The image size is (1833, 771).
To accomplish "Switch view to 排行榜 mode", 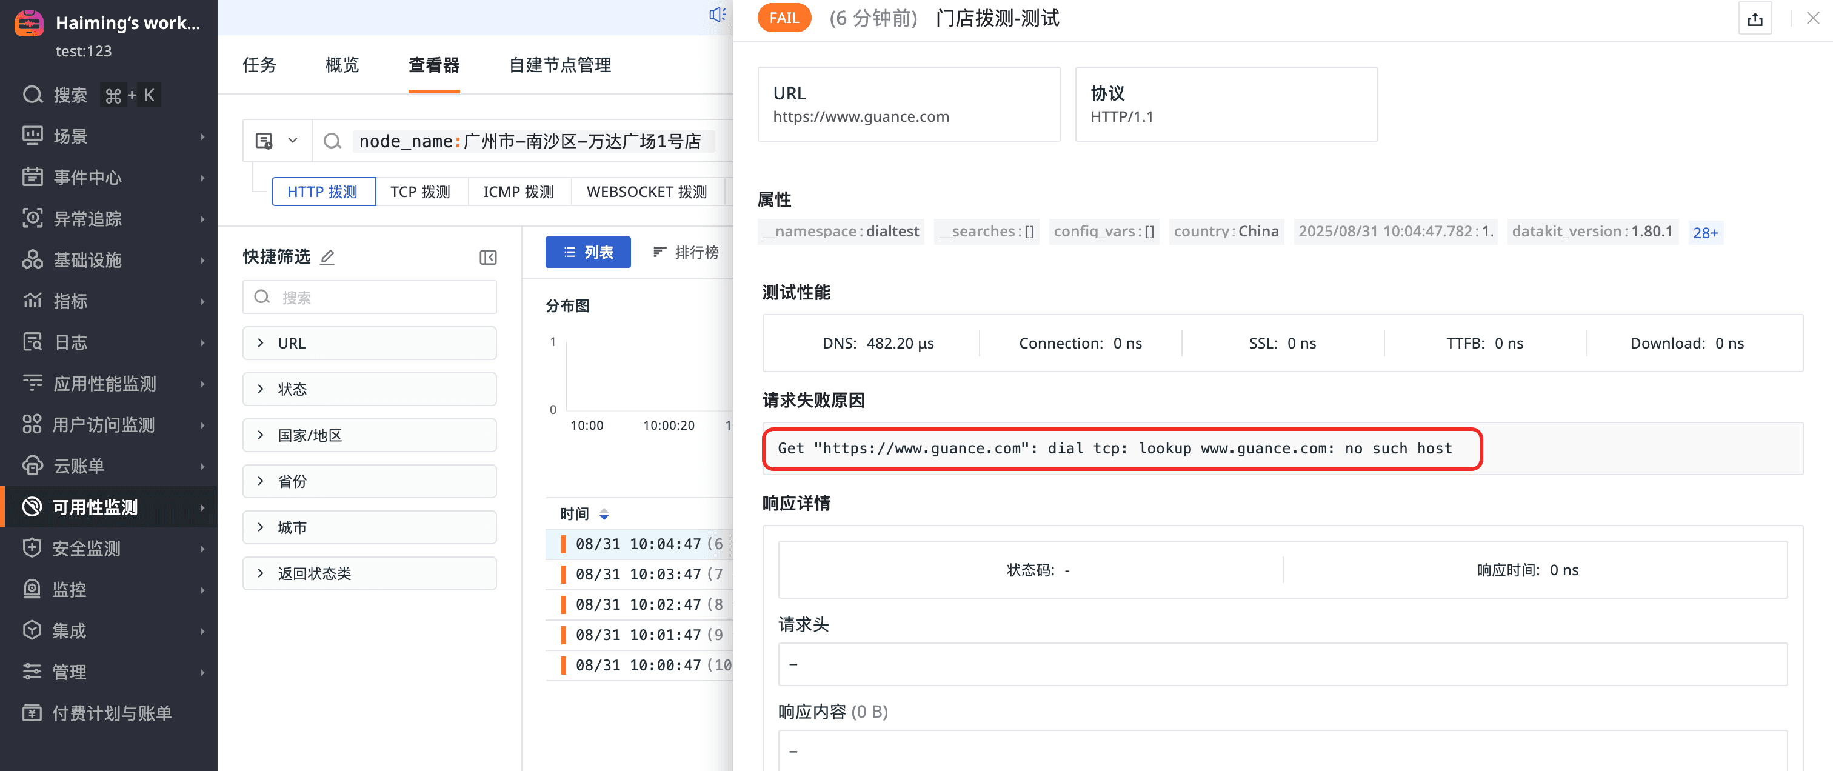I will pyautogui.click(x=685, y=253).
